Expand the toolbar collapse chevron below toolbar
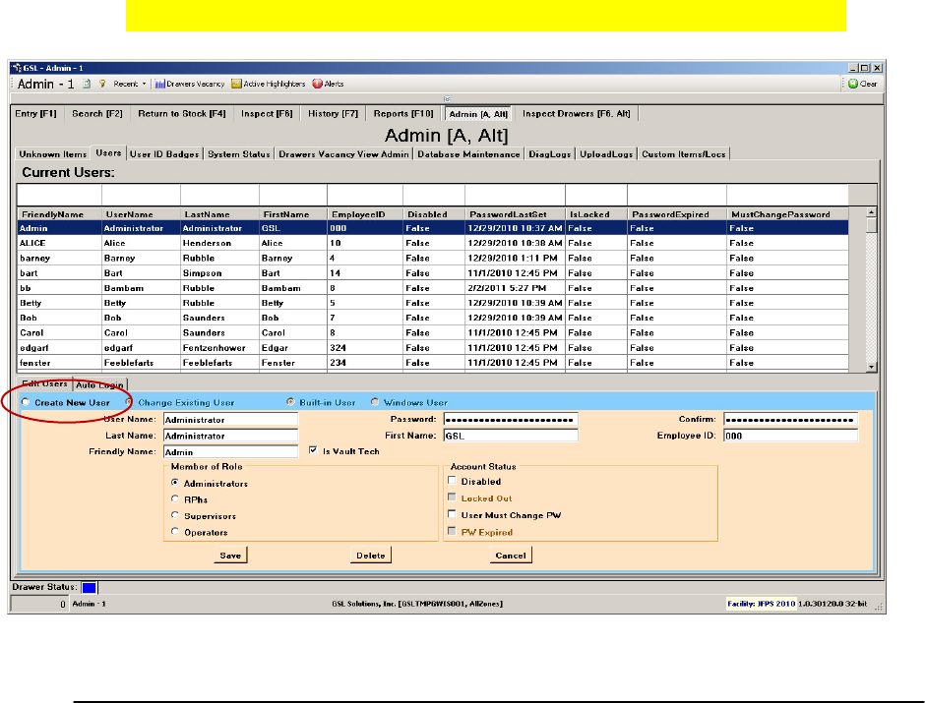The image size is (925, 703). point(448,98)
